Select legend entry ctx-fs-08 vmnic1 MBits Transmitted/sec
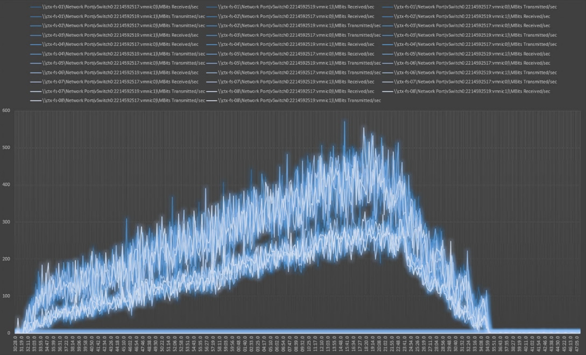This screenshot has width=586, height=355. 294,101
